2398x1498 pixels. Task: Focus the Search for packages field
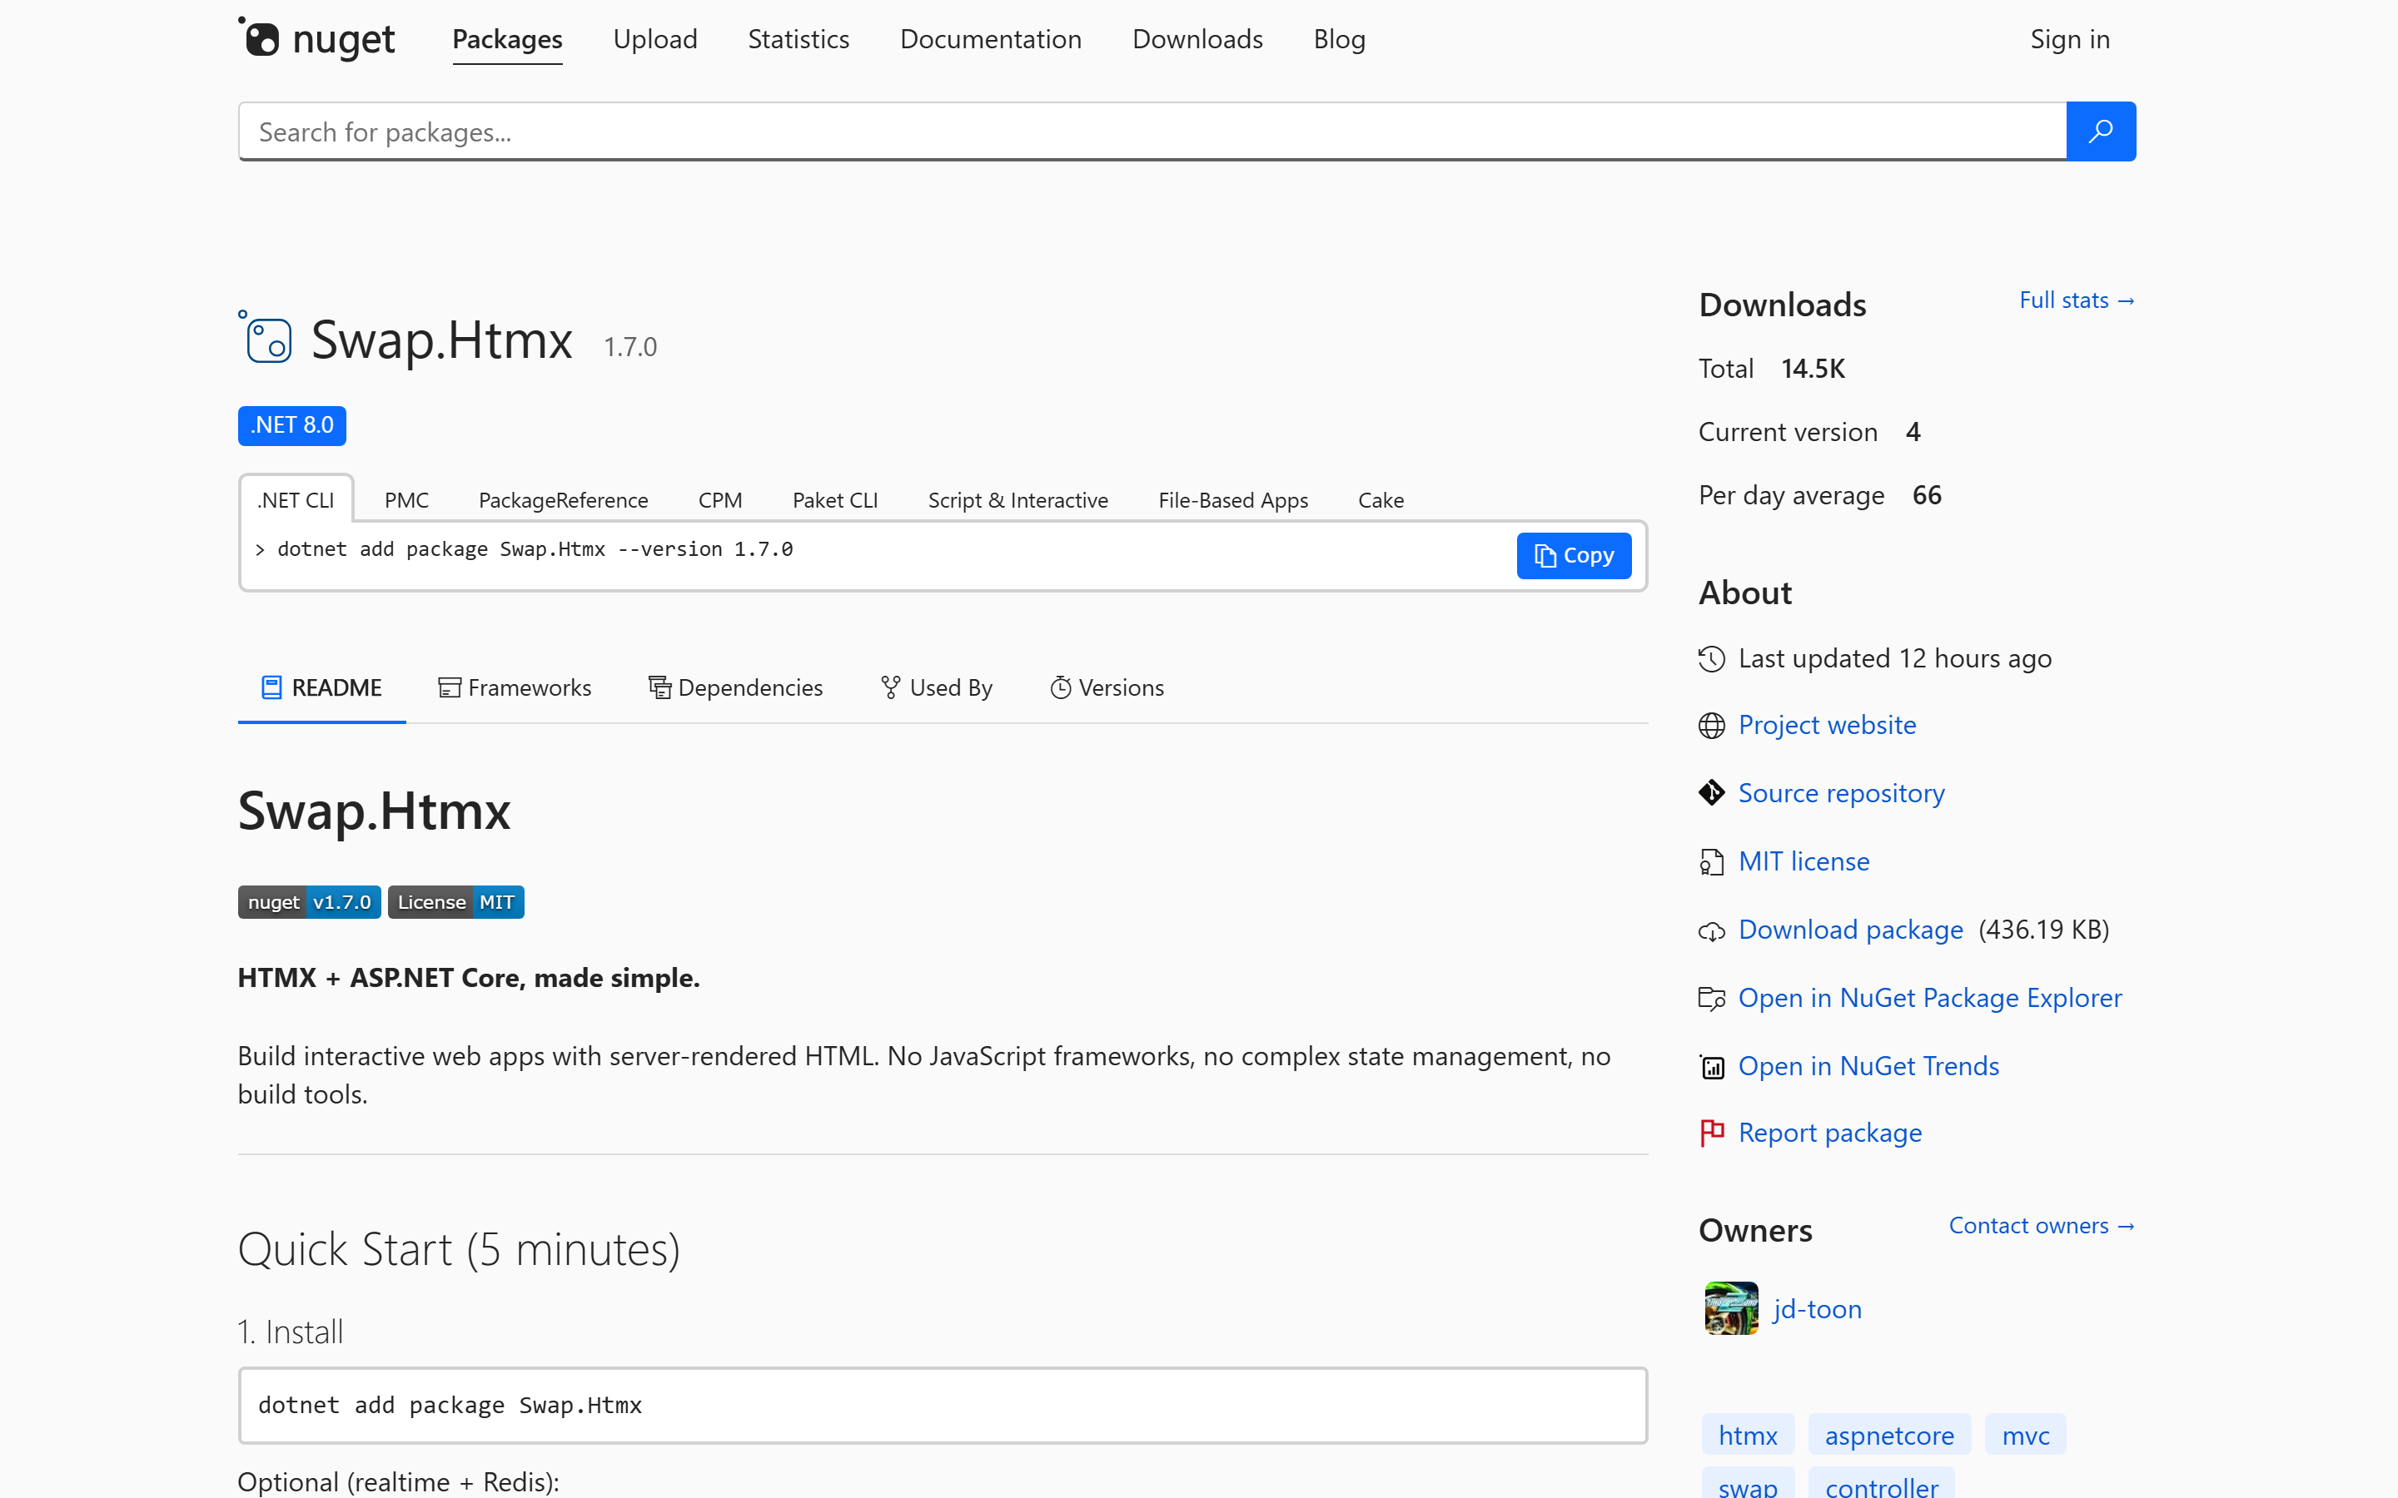click(1152, 131)
